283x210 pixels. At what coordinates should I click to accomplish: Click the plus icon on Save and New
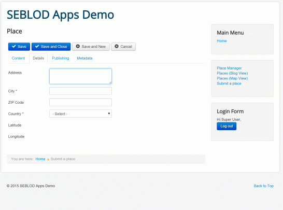pyautogui.click(x=78, y=46)
